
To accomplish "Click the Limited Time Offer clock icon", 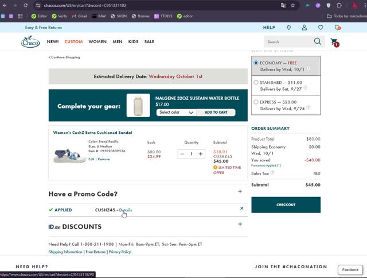I will coord(215,167).
